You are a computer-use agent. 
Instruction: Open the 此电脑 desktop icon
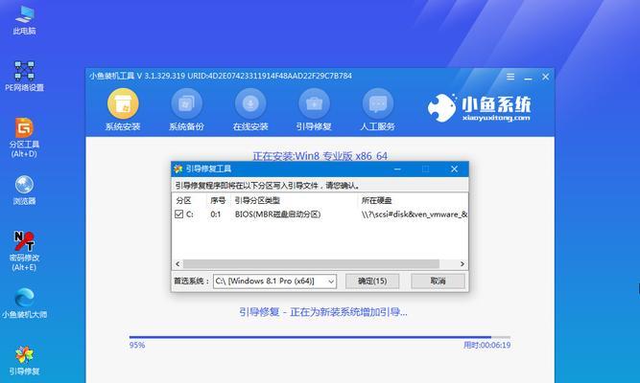pos(24,20)
